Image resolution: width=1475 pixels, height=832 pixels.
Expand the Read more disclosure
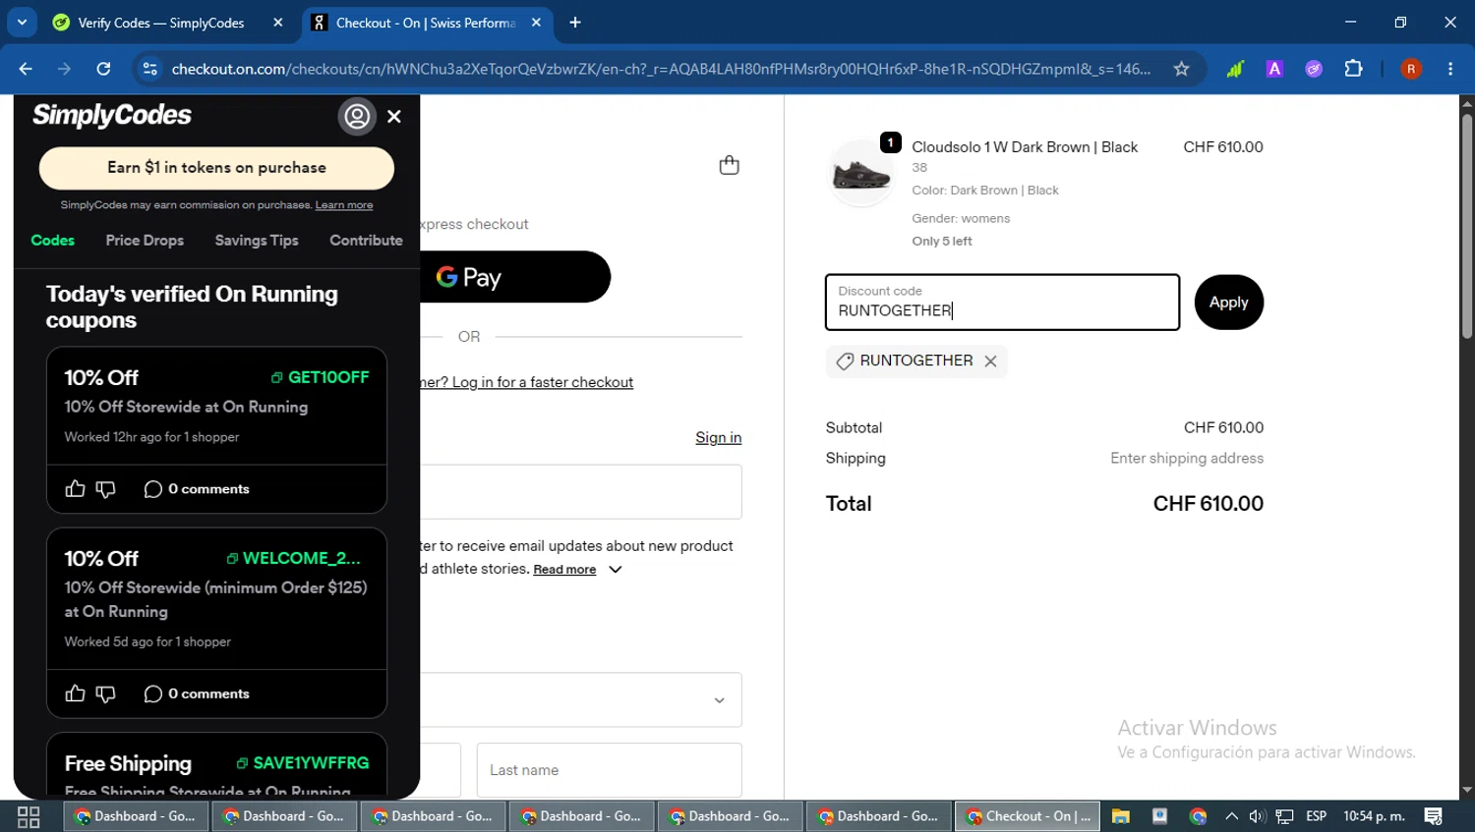click(577, 570)
